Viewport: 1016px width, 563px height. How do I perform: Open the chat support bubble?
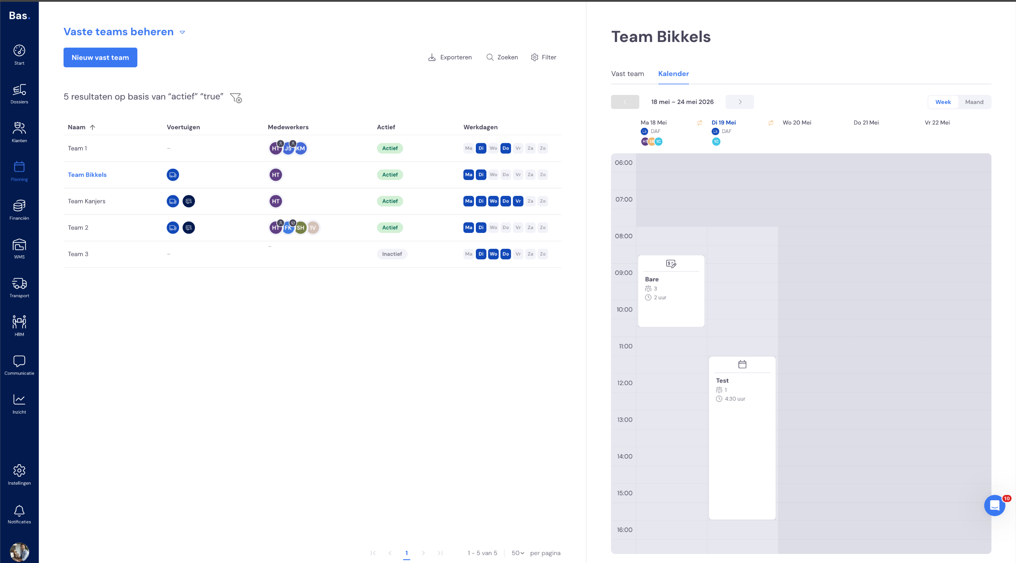click(x=994, y=506)
